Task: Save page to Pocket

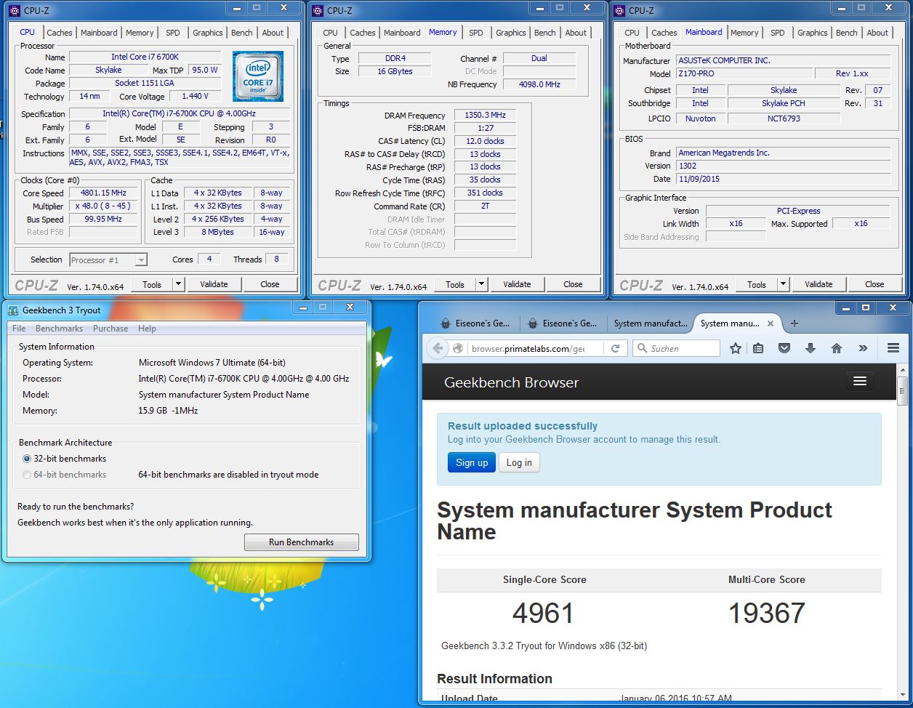Action: tap(784, 348)
